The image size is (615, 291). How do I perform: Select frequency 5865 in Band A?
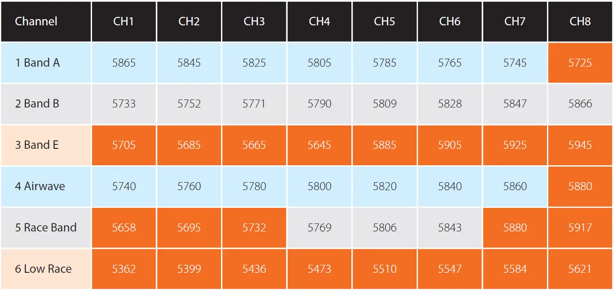tap(124, 63)
